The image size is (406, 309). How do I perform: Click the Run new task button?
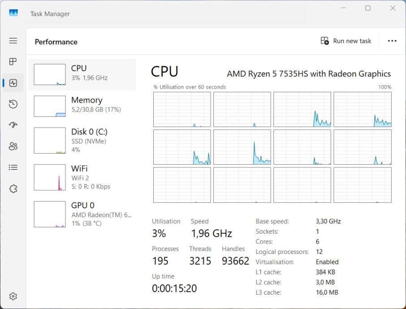(346, 41)
